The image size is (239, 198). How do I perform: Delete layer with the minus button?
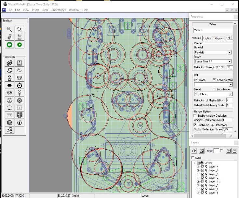(234, 151)
